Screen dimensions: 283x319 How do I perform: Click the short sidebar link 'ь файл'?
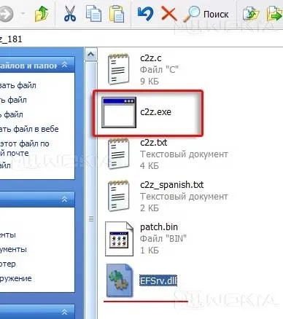coord(12,114)
